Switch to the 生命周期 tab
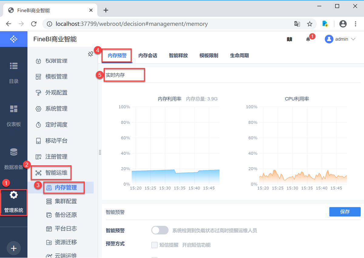The image size is (364, 258). (x=239, y=55)
